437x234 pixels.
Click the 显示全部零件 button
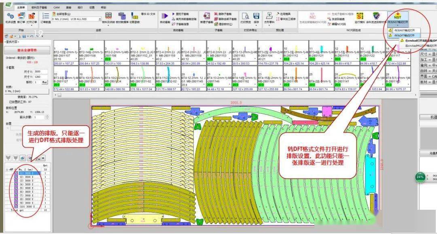[x=26, y=50]
